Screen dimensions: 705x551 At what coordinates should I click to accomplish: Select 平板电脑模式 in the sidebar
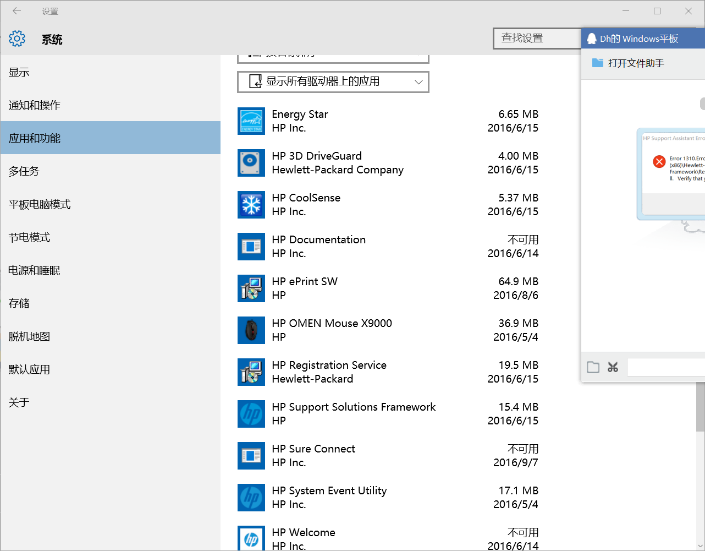click(x=111, y=204)
